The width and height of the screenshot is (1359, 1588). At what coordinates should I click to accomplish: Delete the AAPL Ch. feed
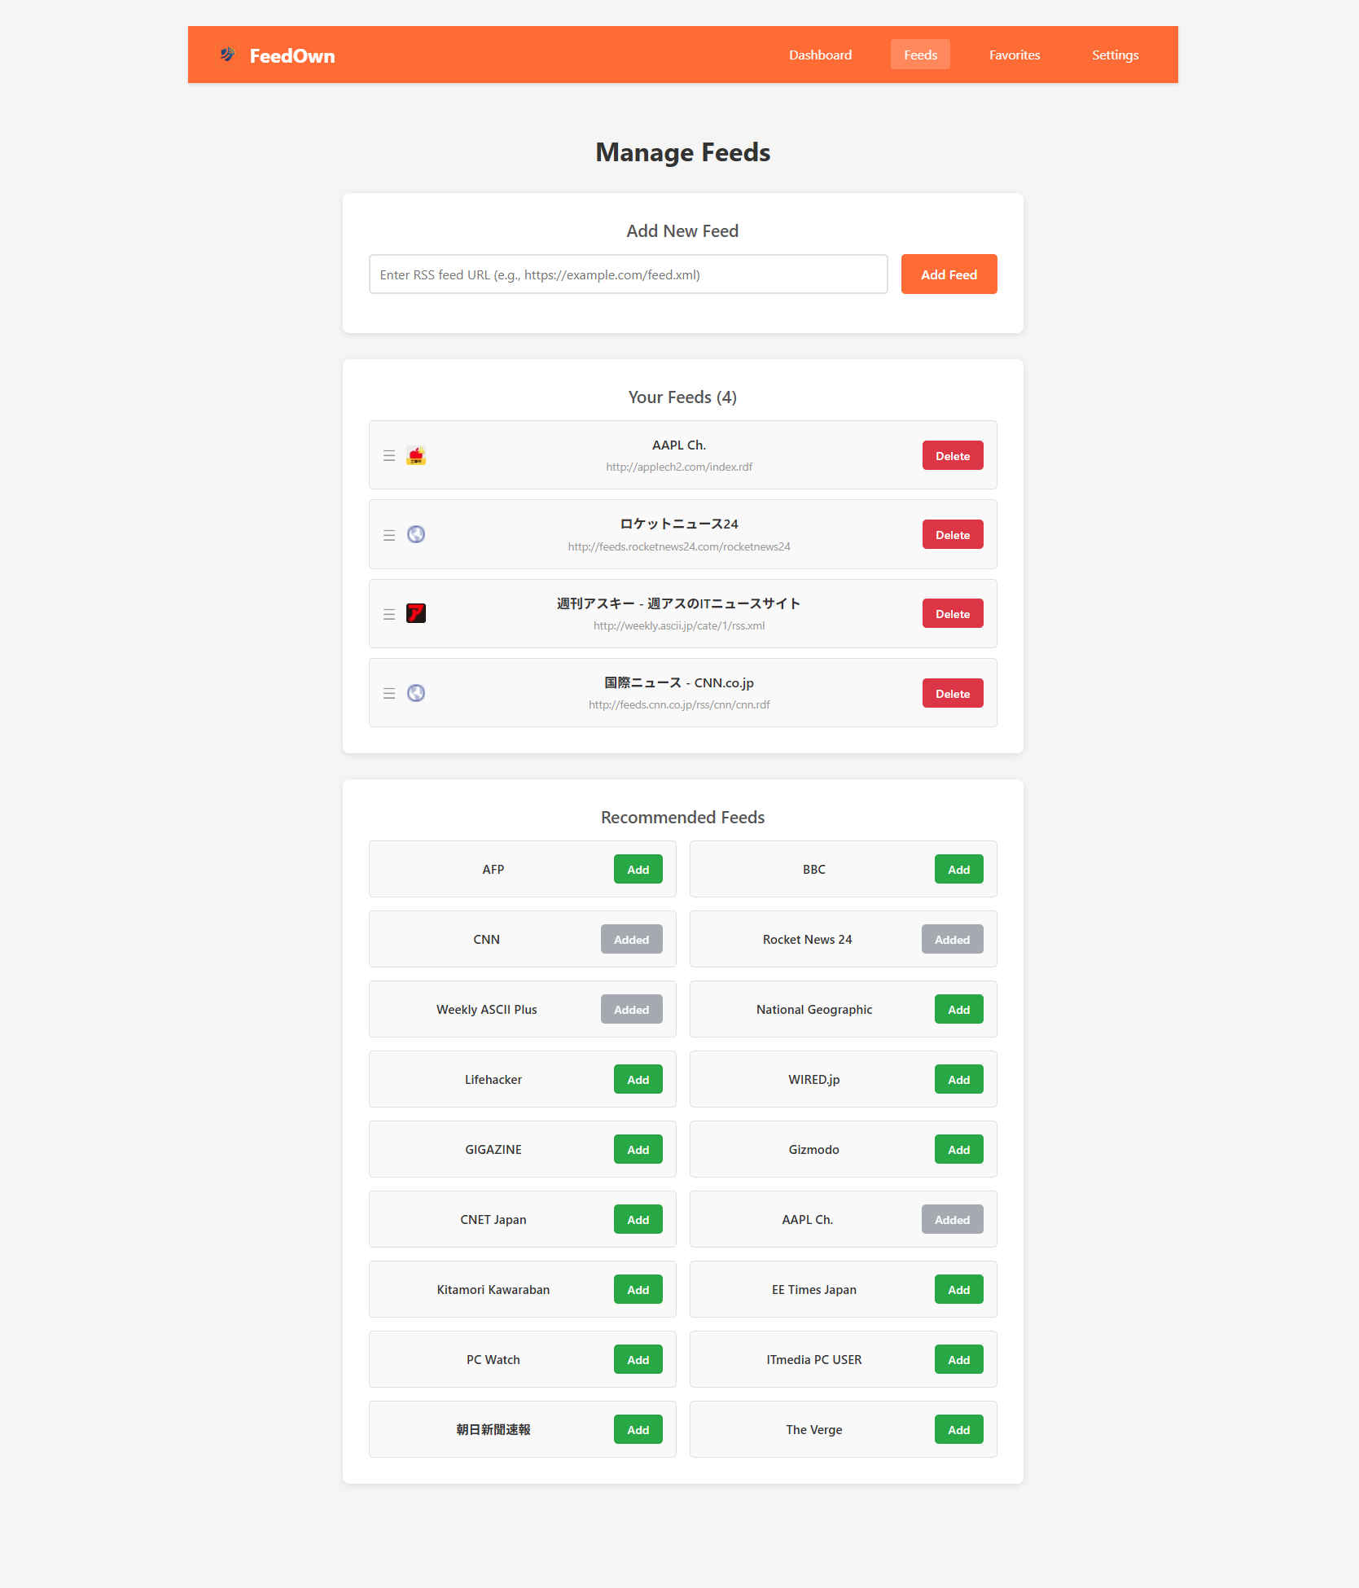[x=953, y=456]
